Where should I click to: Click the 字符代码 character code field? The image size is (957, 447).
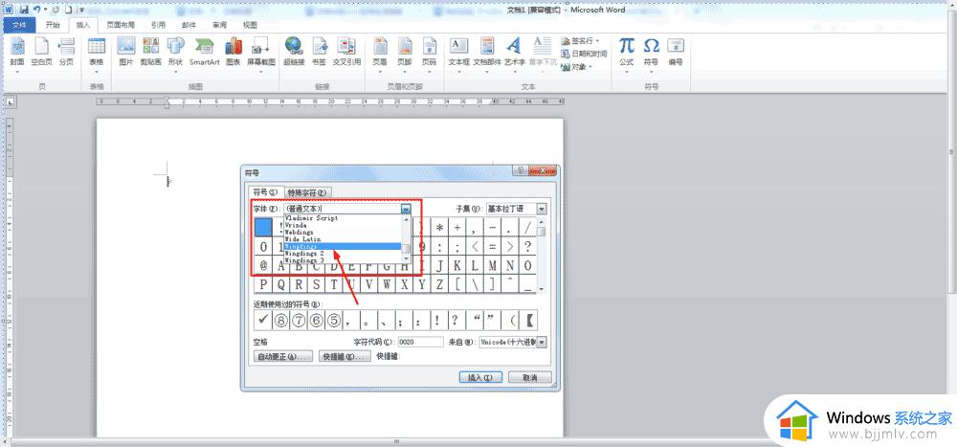point(420,343)
